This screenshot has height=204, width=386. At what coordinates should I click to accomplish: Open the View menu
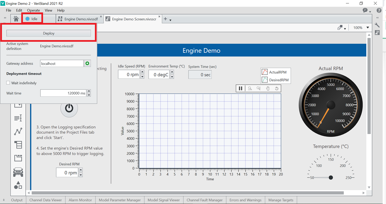pyautogui.click(x=49, y=10)
